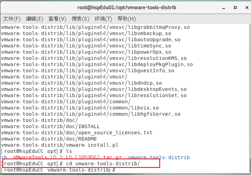The width and height of the screenshot is (251, 175).
Task: Click the line ending plugins64/common/
Action: [66, 102]
